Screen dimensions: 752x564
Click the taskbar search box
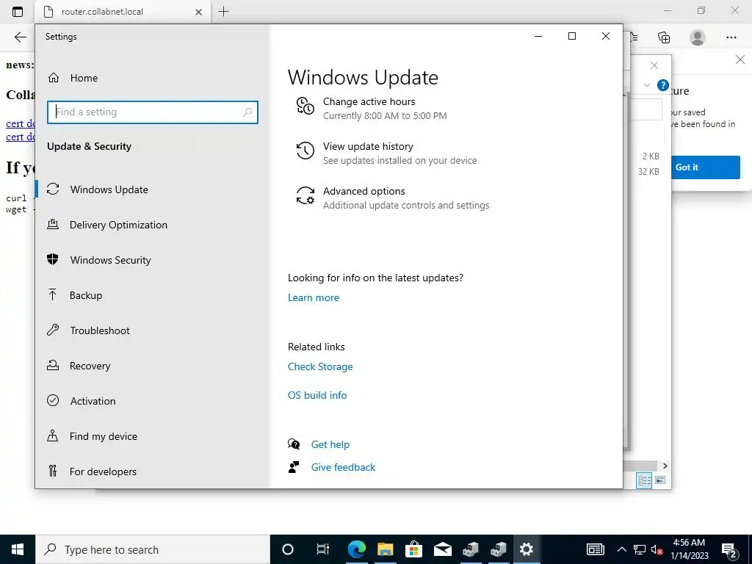point(153,549)
